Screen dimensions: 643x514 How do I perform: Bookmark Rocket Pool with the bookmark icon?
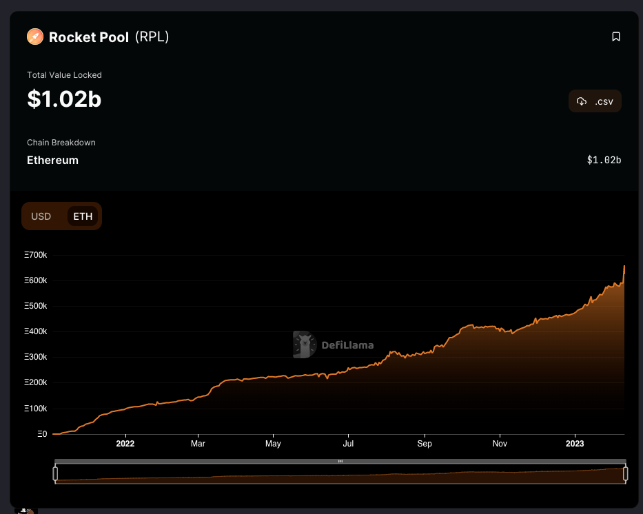pyautogui.click(x=616, y=37)
